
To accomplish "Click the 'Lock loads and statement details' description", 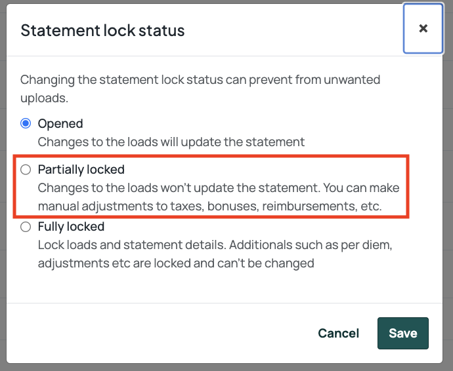I will (x=215, y=245).
